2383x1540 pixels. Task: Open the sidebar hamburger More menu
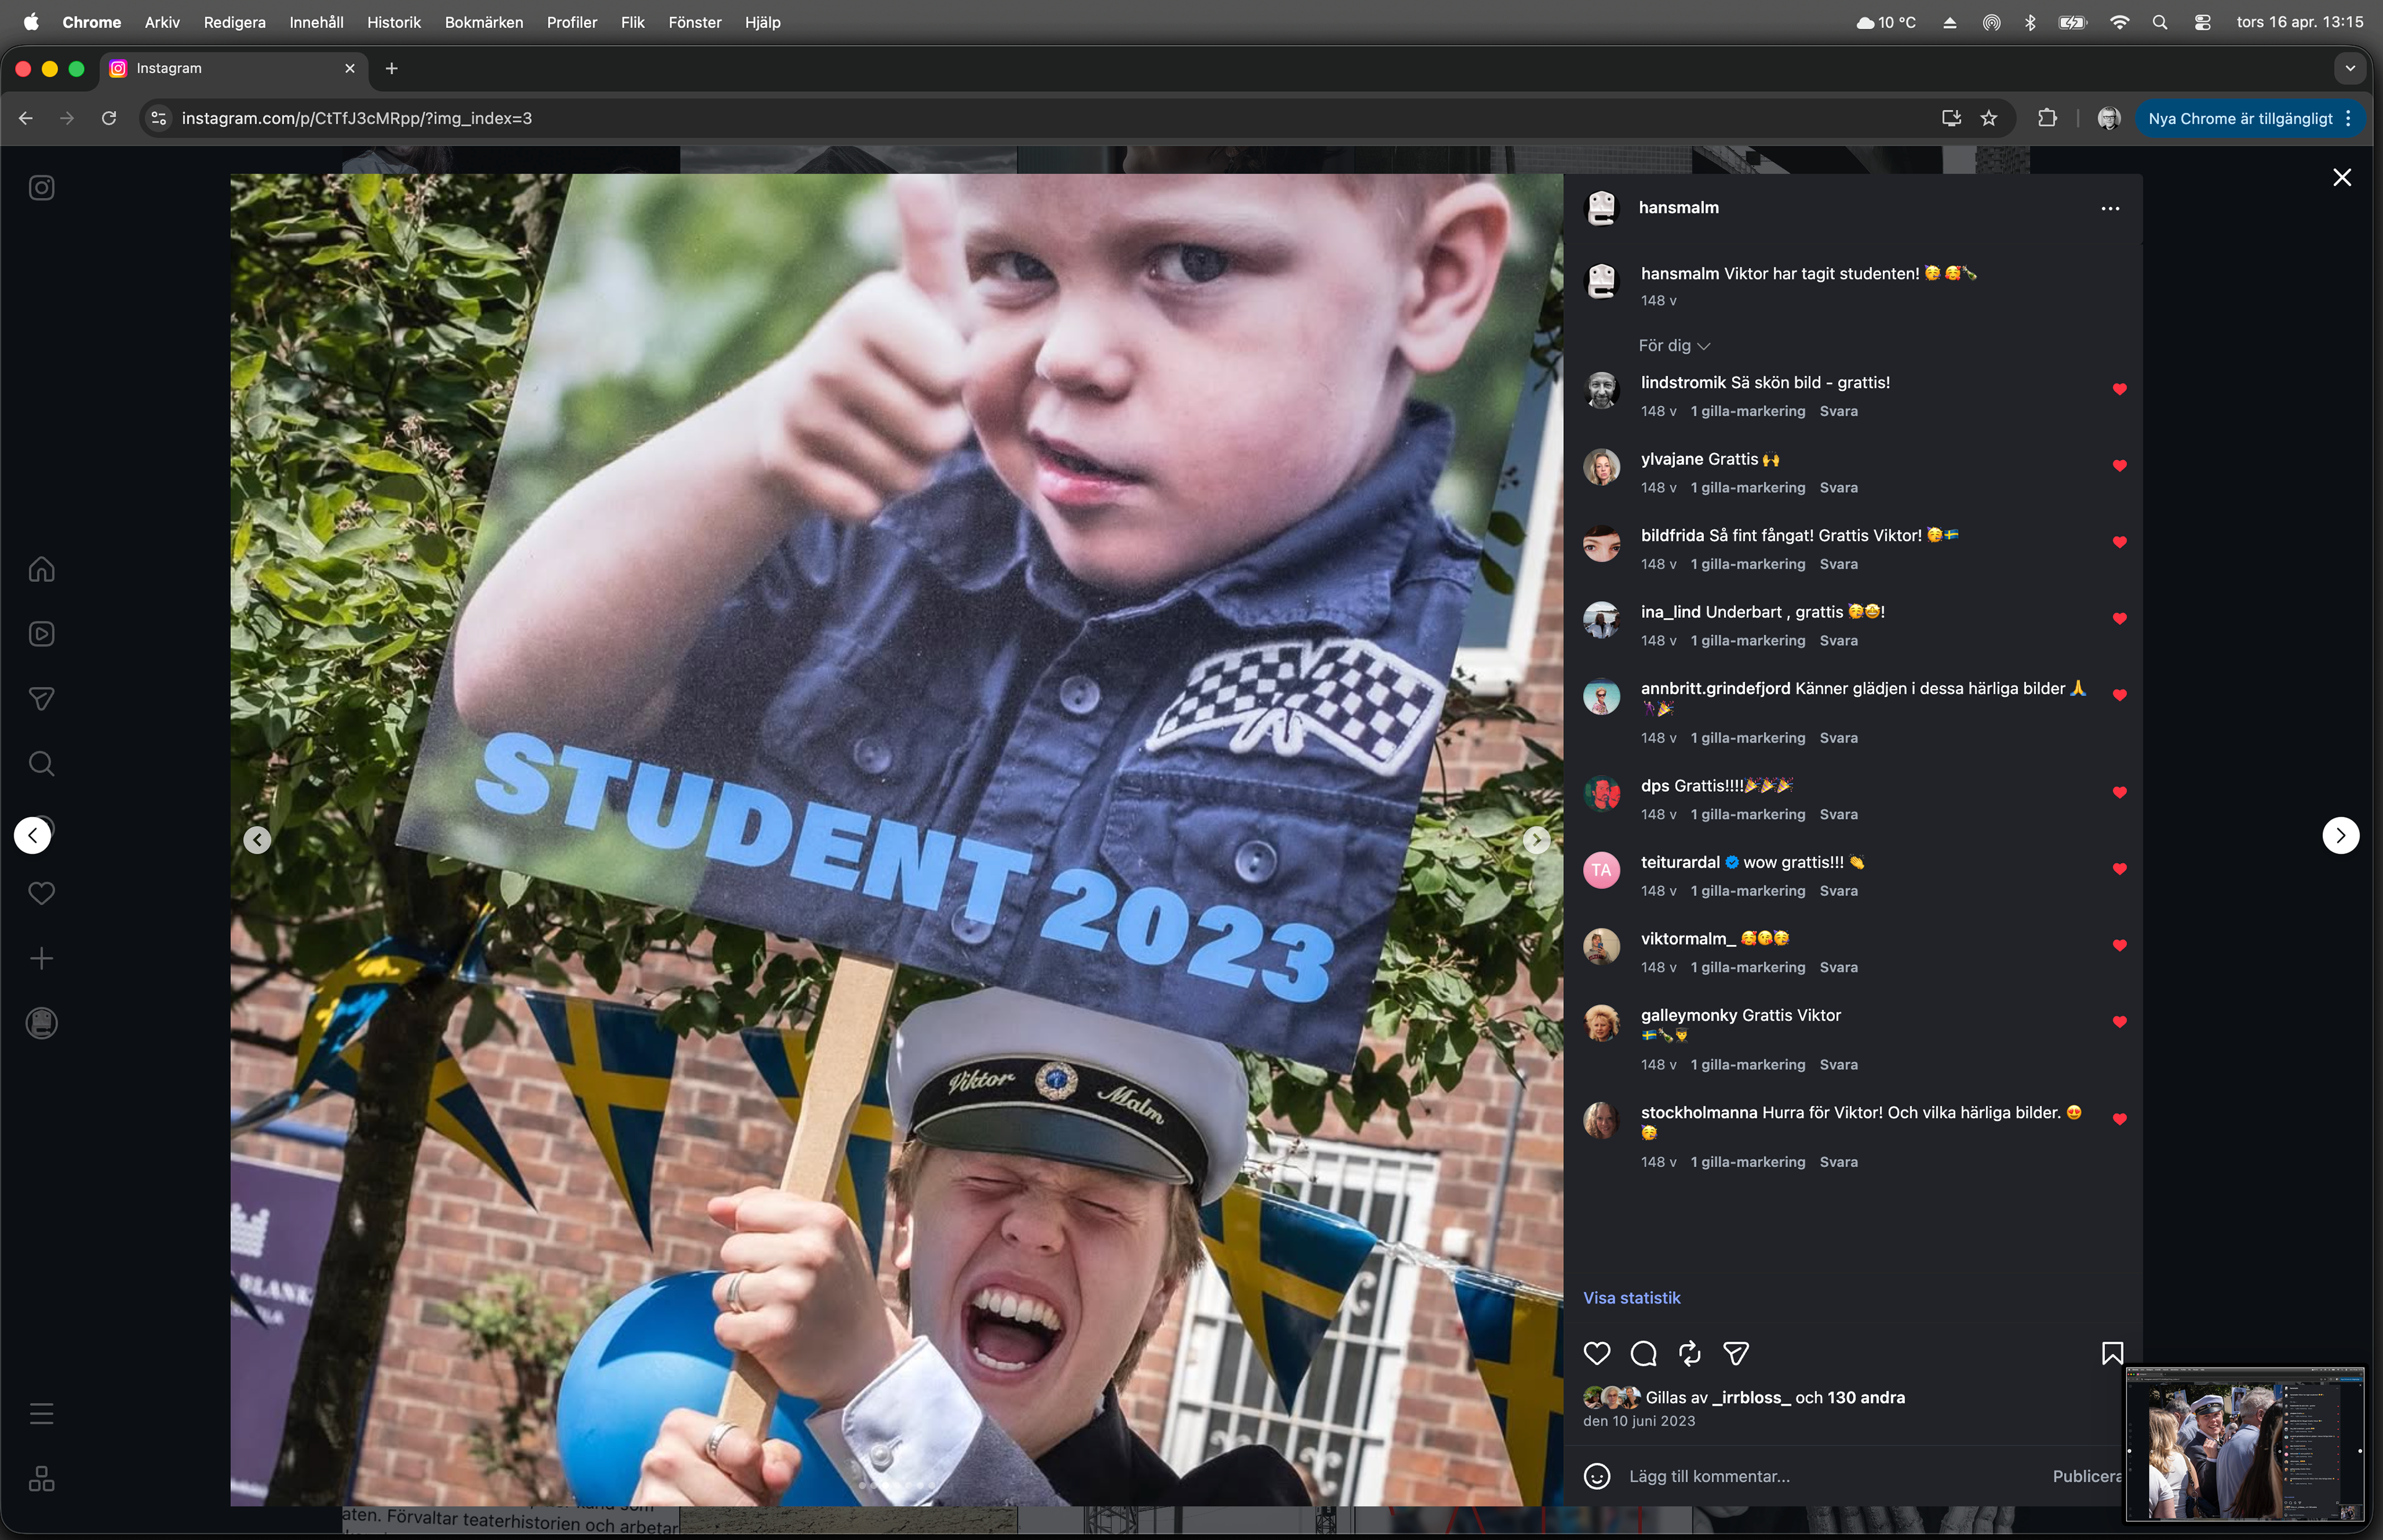(x=41, y=1413)
